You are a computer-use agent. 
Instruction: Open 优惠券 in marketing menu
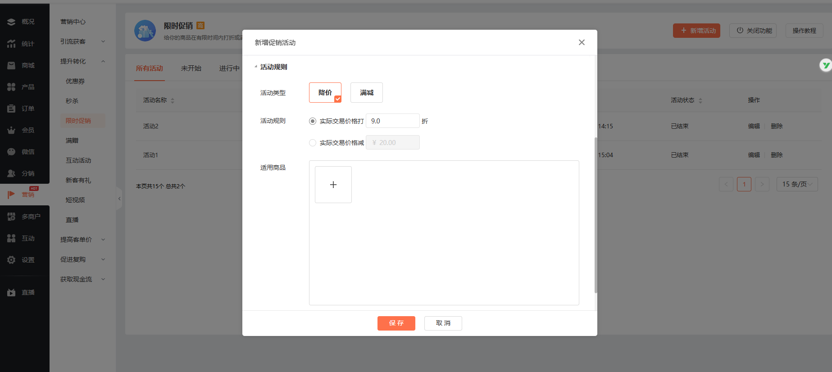point(75,81)
